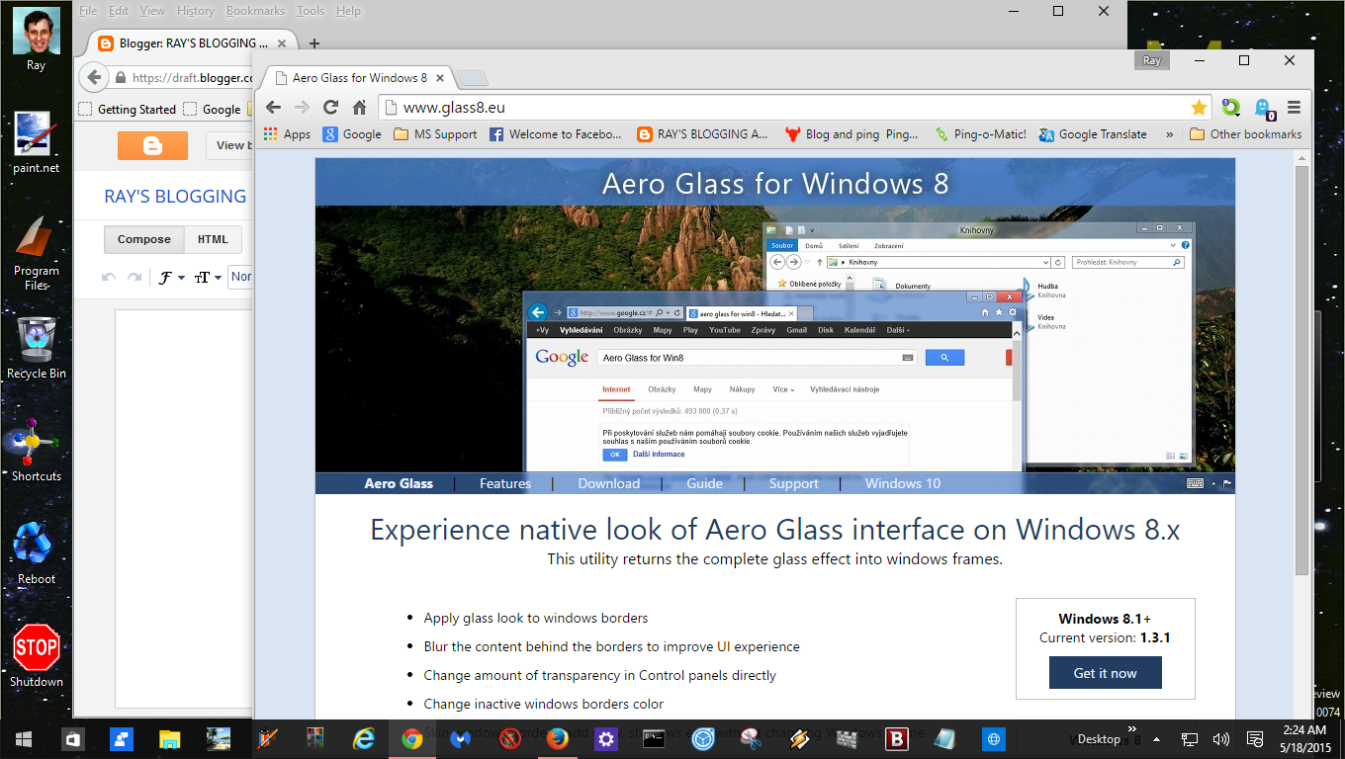This screenshot has width=1345, height=759.
Task: Open the History menu in Firefox
Action: pyautogui.click(x=195, y=11)
